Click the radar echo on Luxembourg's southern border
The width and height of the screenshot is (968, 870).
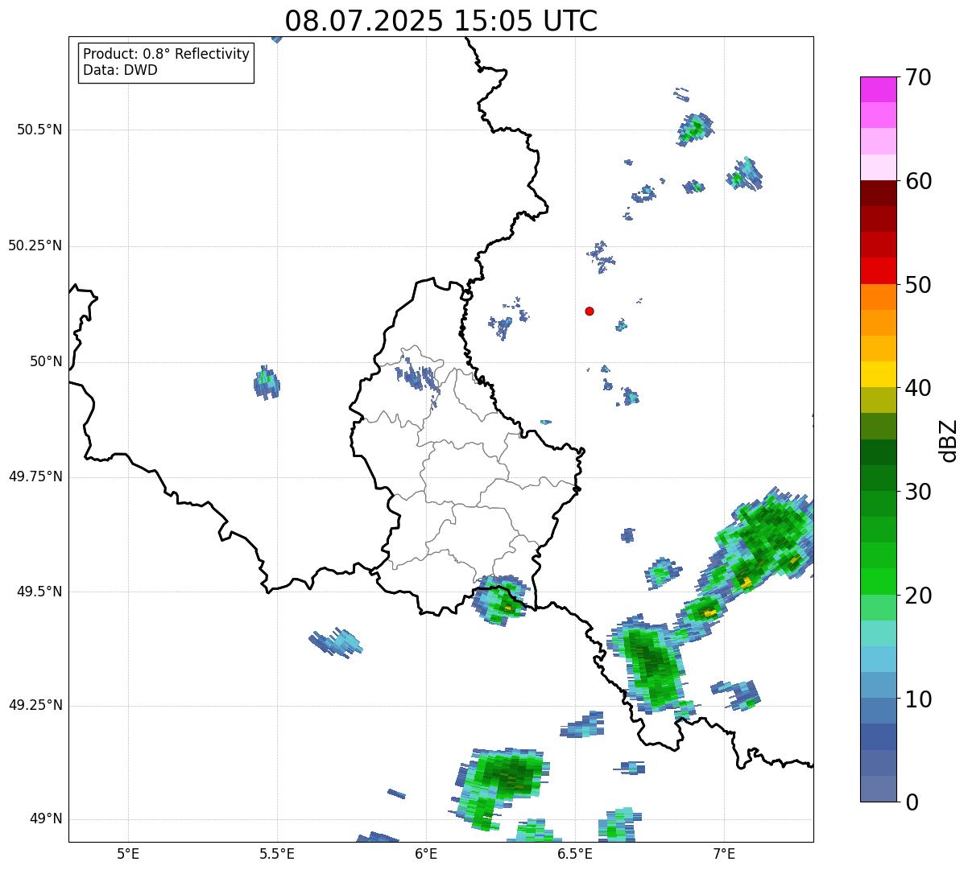pos(500,600)
